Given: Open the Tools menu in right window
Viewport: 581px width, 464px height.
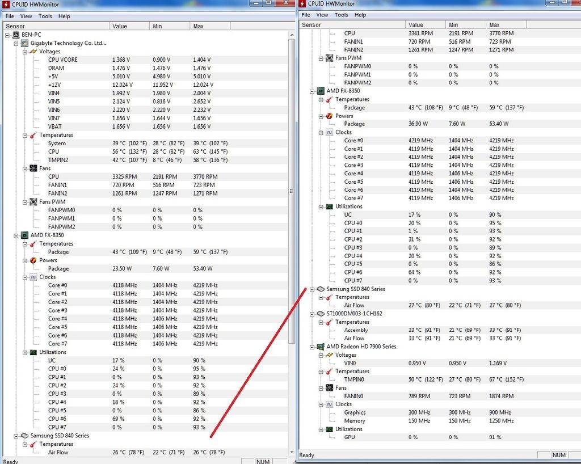Looking at the screenshot, I should coord(341,15).
